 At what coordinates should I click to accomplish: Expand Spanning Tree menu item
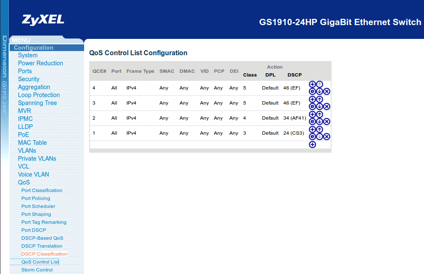coord(37,103)
